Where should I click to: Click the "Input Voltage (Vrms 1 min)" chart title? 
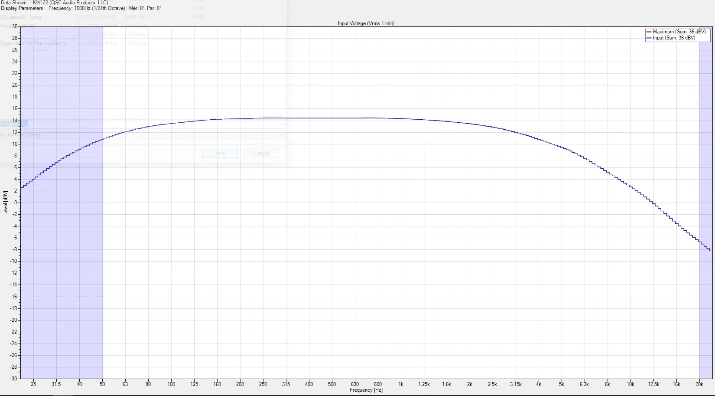click(x=366, y=23)
